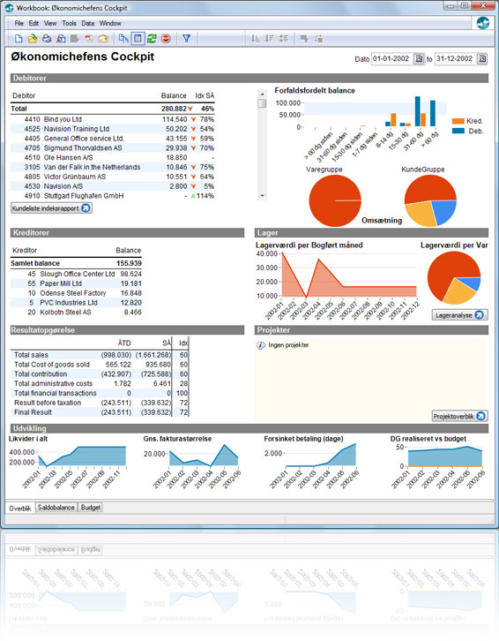This screenshot has height=641, width=499.
Task: Select debitor row Navision Training Ltd
Action: (113, 129)
